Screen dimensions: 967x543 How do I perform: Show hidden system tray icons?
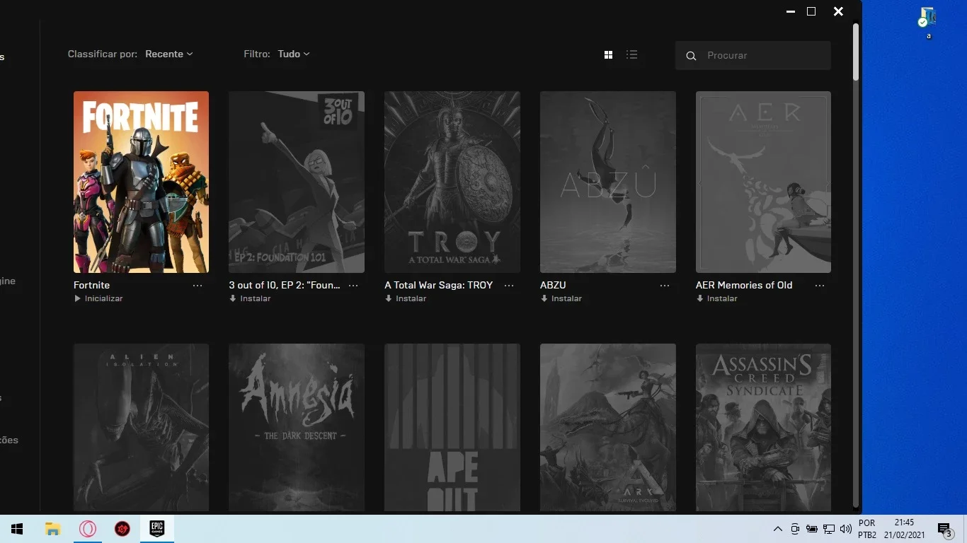pyautogui.click(x=777, y=529)
